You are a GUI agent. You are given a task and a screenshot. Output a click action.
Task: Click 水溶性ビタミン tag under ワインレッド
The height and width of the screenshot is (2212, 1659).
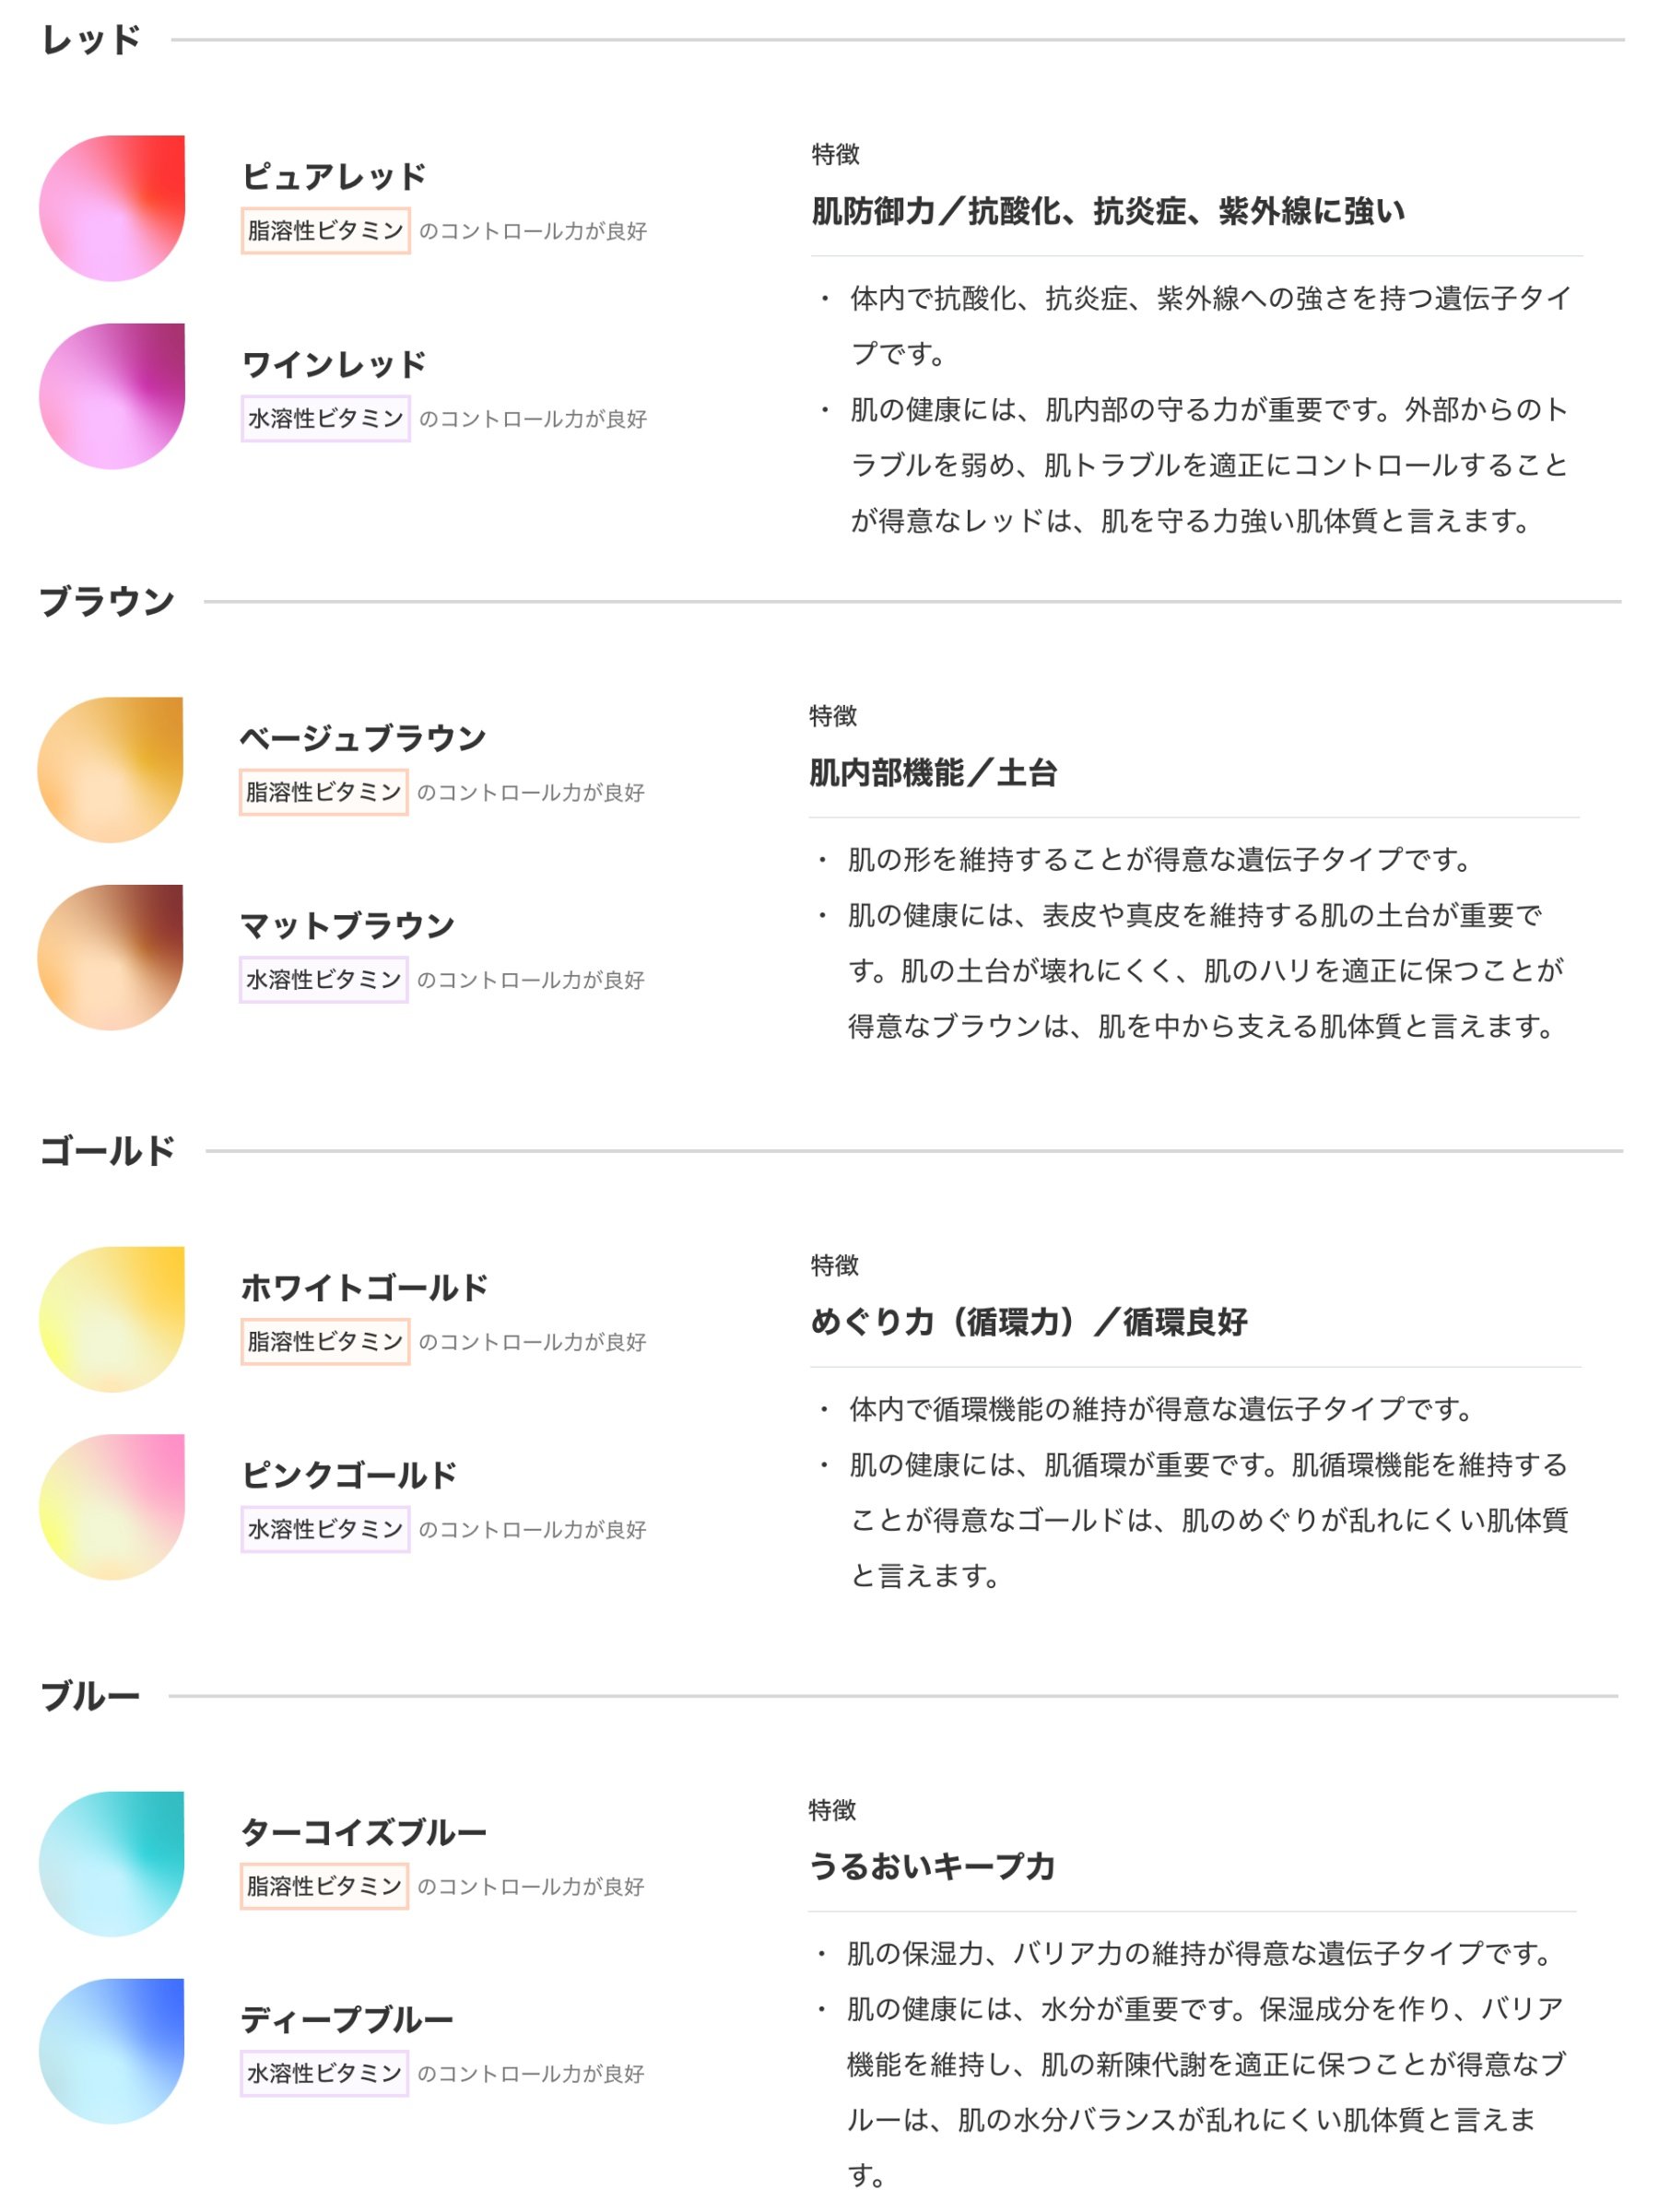(x=325, y=419)
